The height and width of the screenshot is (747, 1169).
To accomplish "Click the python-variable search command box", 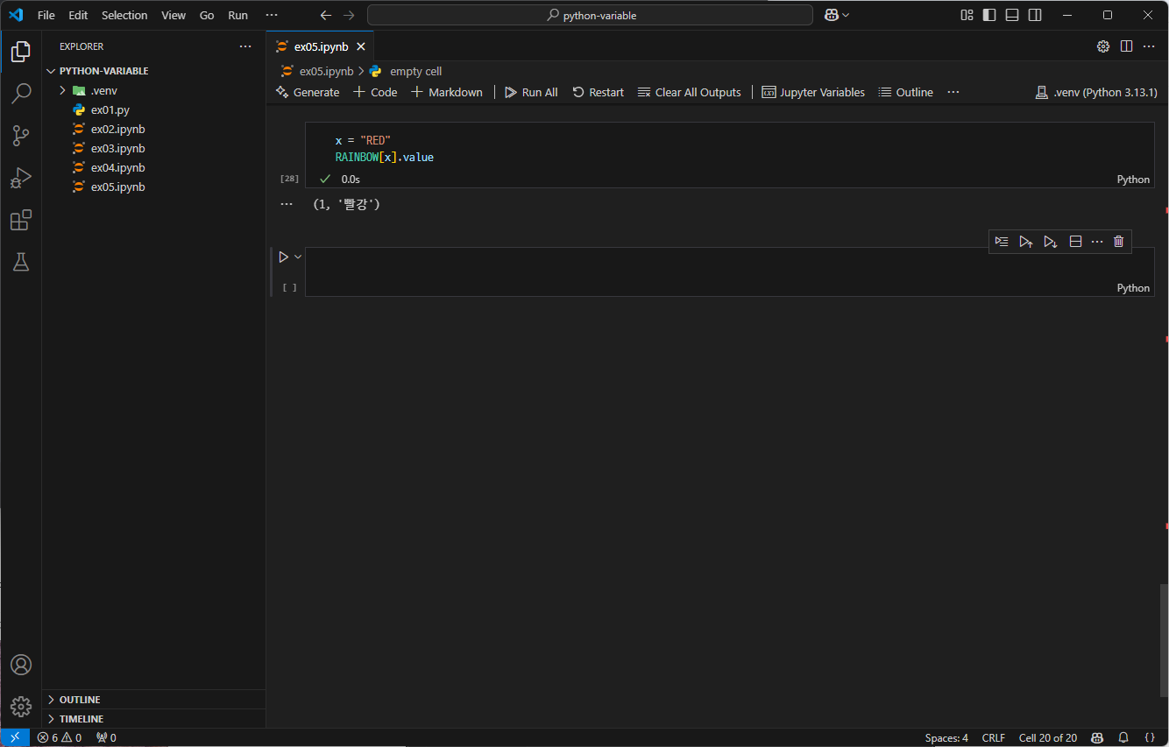I will pos(590,15).
